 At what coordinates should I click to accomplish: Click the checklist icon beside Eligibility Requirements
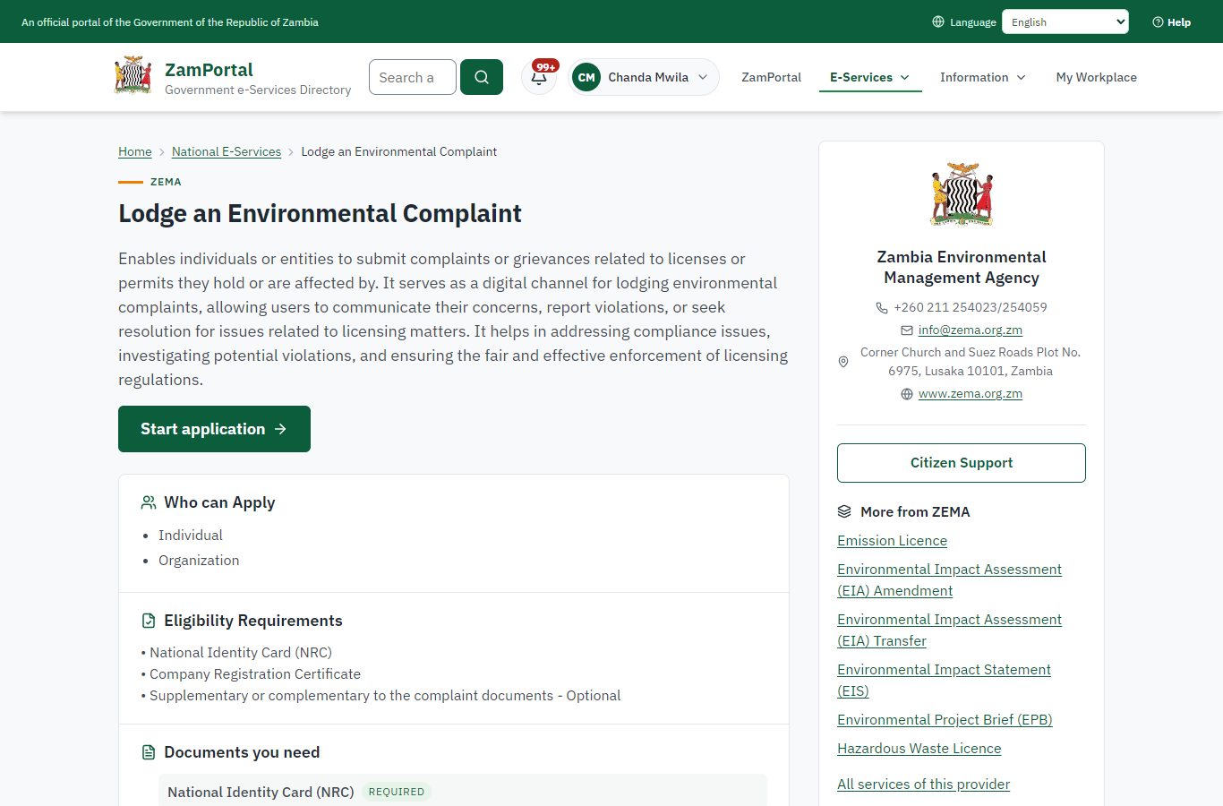pyautogui.click(x=149, y=621)
